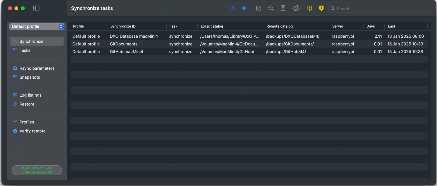Click the outlined yellow lightning shield icon
The height and width of the screenshot is (186, 437).
coord(310,8)
